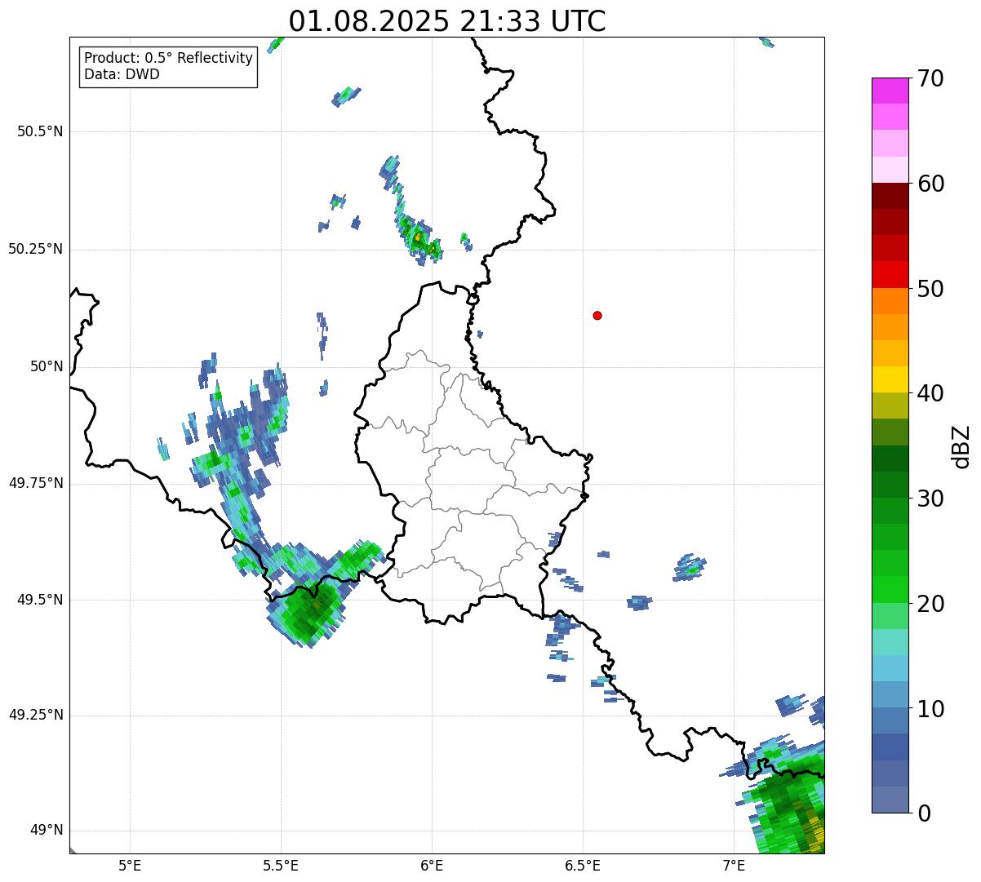This screenshot has height=882, width=981.
Task: Click the longitude label 5.5°E
Action: tap(281, 866)
